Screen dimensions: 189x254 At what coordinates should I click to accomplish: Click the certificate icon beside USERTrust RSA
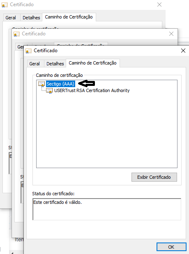pos(49,90)
